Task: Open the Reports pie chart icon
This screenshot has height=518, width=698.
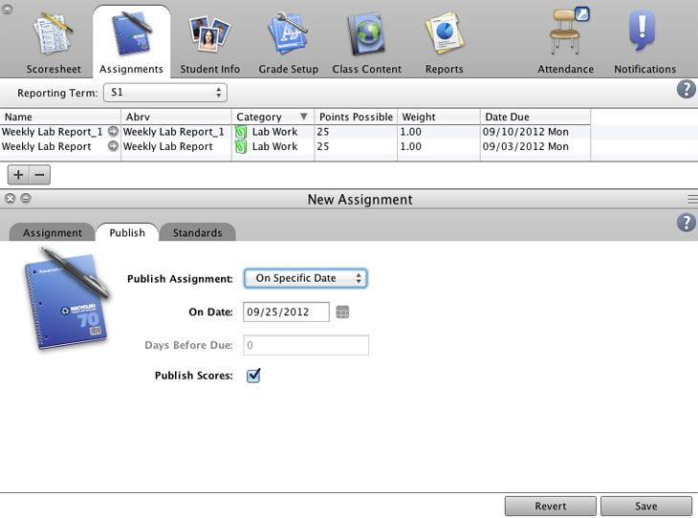Action: point(444,36)
